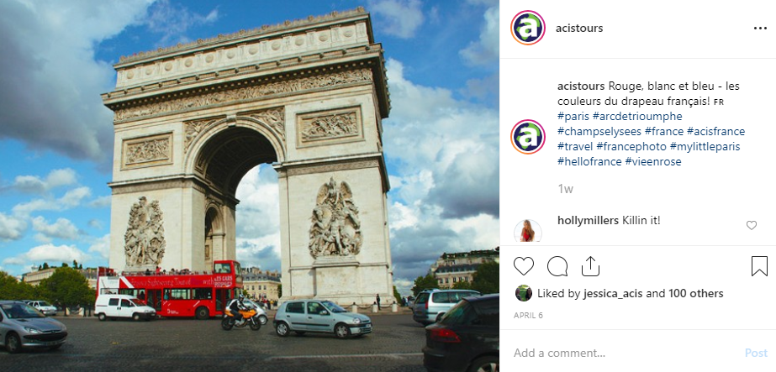Image resolution: width=776 pixels, height=372 pixels.
Task: Open hollymillers' username link
Action: tap(588, 220)
